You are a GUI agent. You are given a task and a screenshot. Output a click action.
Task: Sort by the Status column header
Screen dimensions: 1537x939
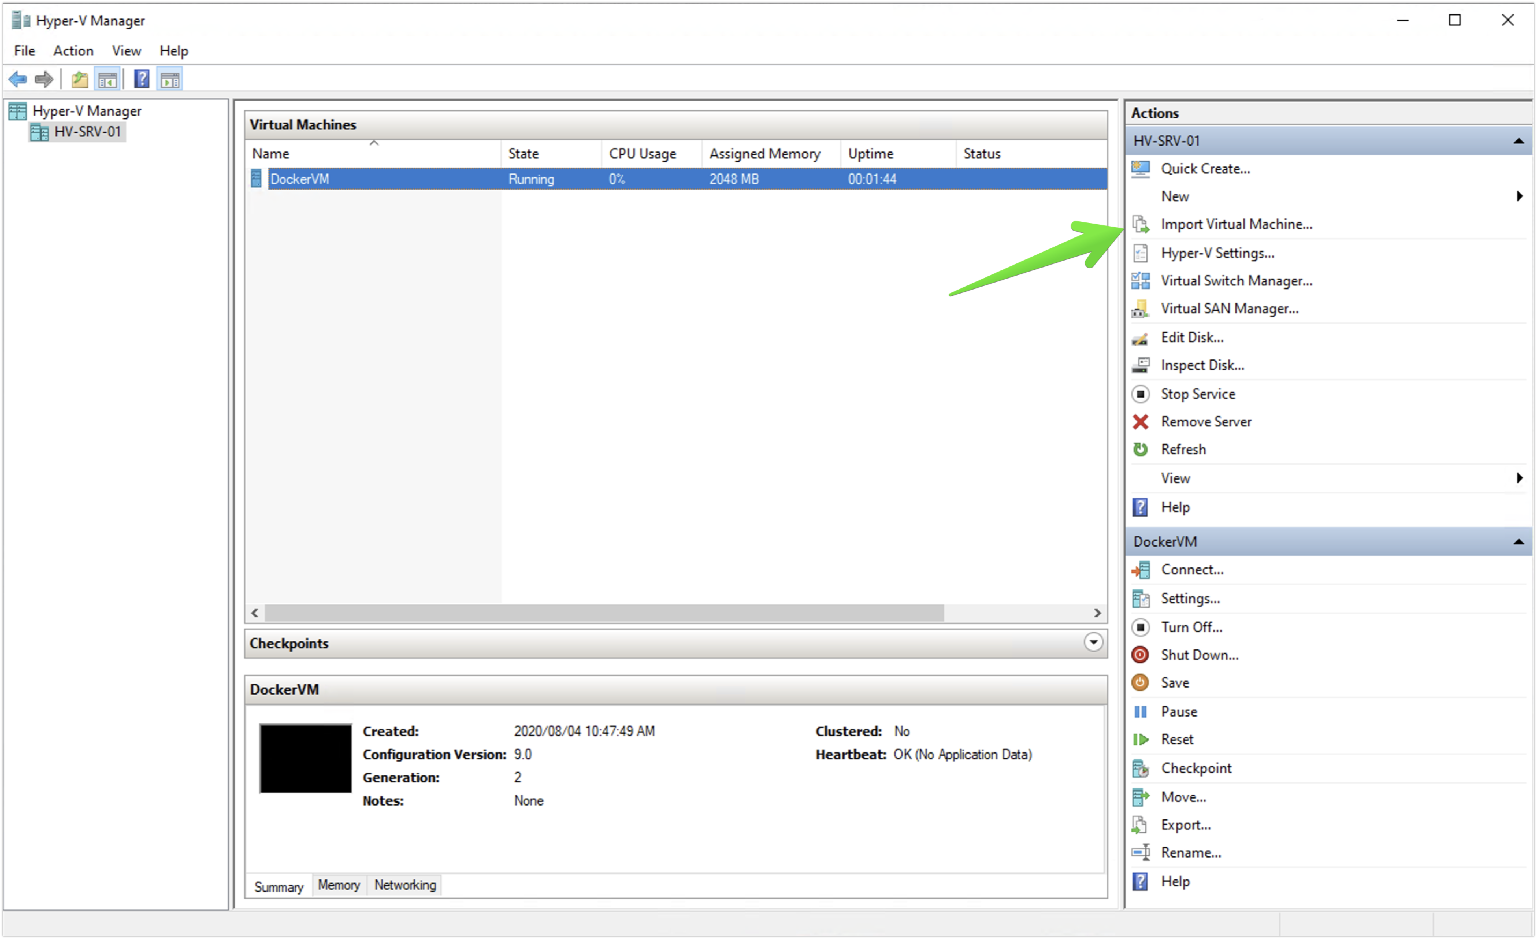pyautogui.click(x=1032, y=153)
